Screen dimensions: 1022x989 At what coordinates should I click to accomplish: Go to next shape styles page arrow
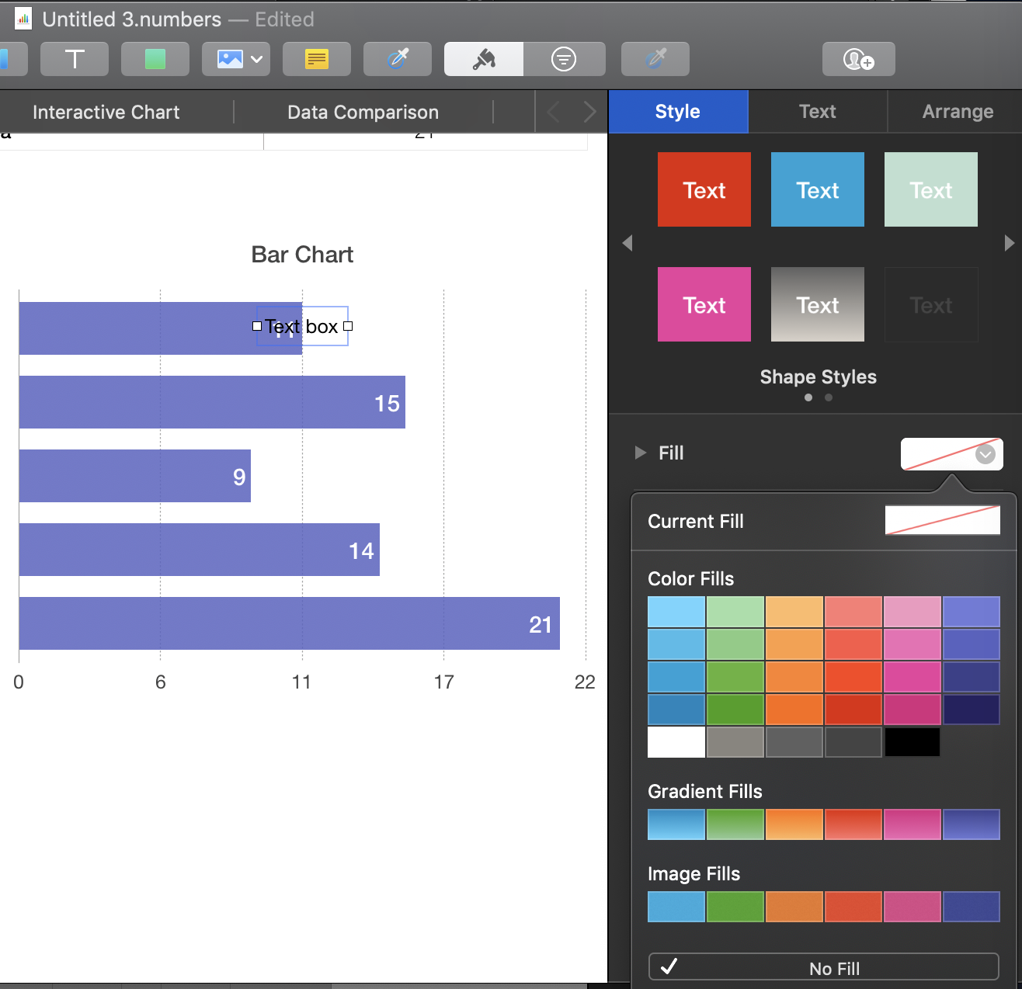[1009, 243]
